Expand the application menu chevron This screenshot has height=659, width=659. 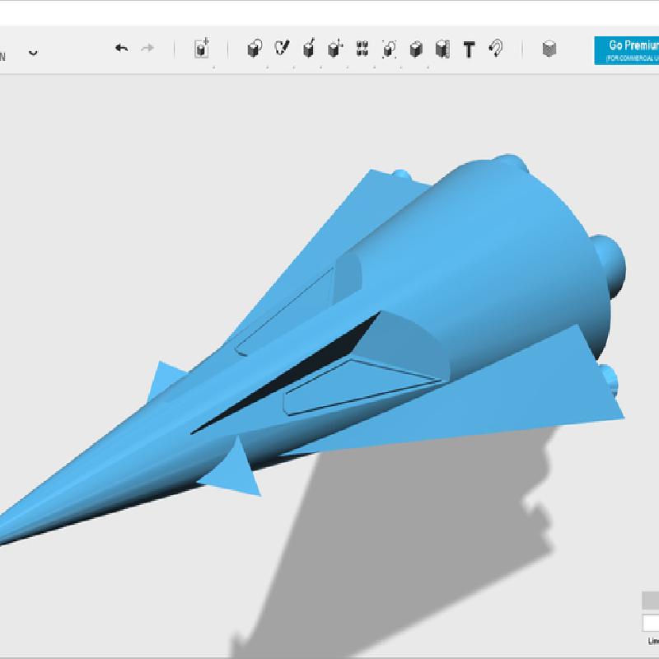[33, 52]
